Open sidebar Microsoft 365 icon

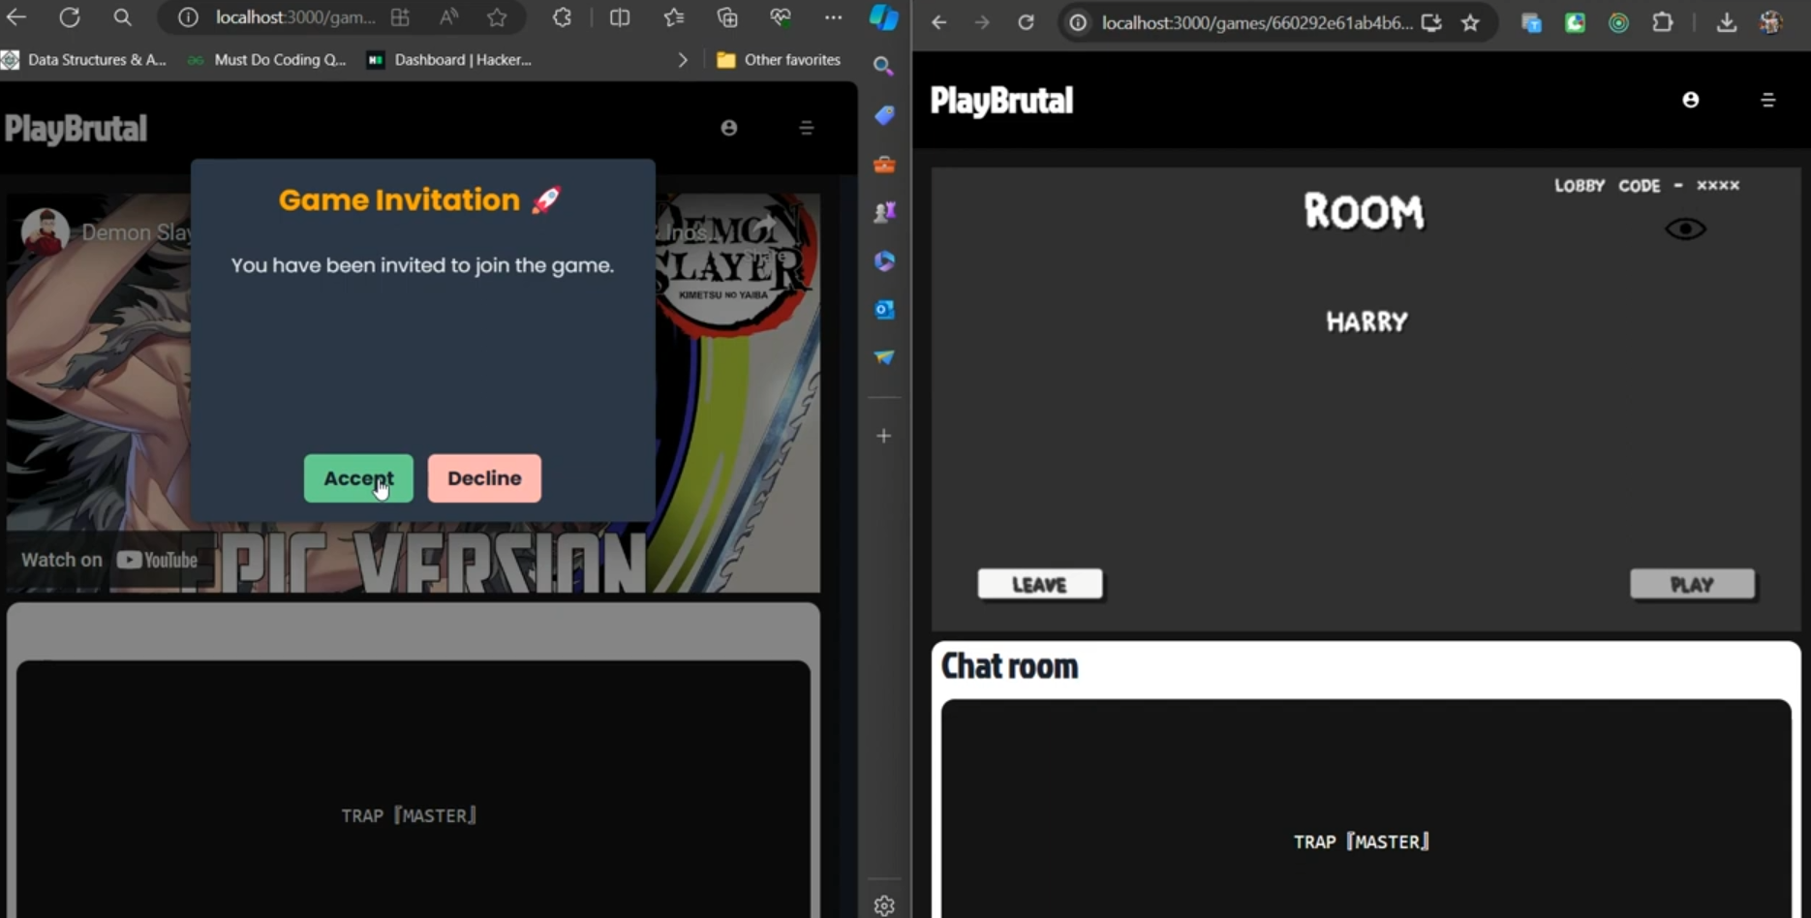click(x=884, y=260)
